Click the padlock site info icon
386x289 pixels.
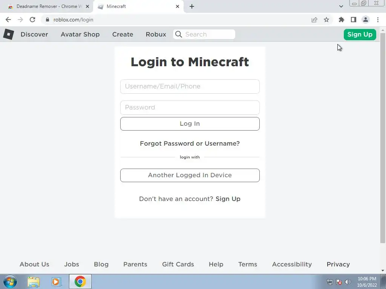(47, 20)
